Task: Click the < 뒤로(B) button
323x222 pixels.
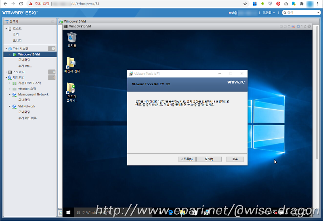Action: tap(187, 159)
